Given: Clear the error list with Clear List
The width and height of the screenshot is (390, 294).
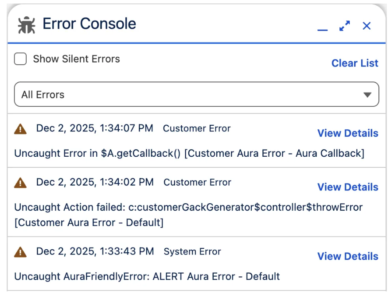Looking at the screenshot, I should click(x=355, y=63).
